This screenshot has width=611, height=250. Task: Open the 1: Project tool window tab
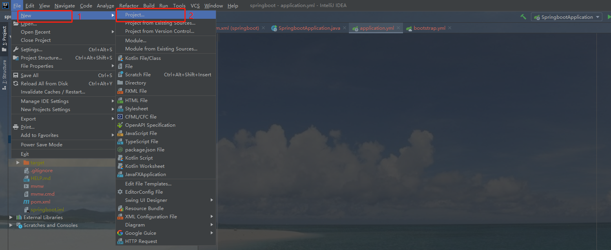pyautogui.click(x=4, y=39)
